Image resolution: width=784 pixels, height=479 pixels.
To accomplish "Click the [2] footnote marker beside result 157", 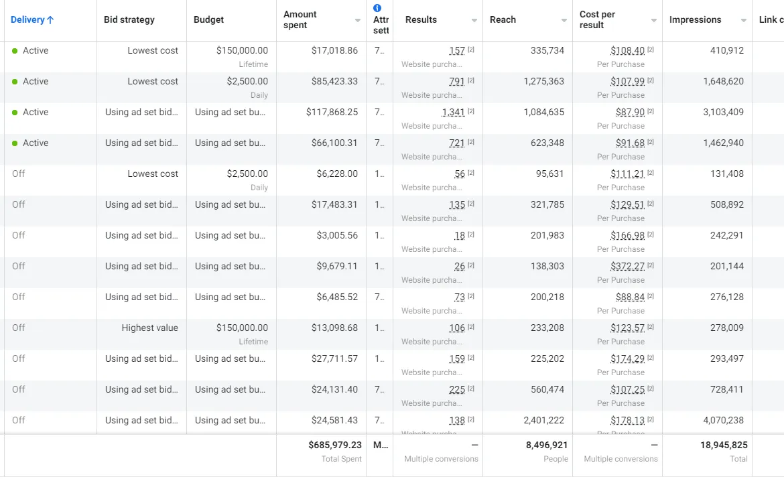I will point(471,50).
